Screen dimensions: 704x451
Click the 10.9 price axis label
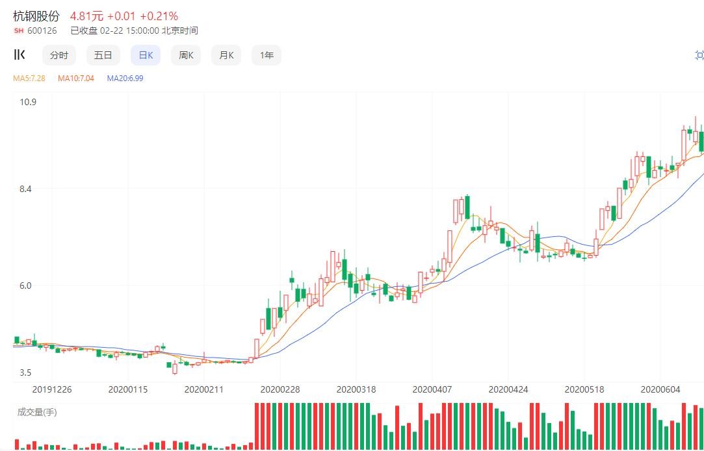tap(28, 102)
